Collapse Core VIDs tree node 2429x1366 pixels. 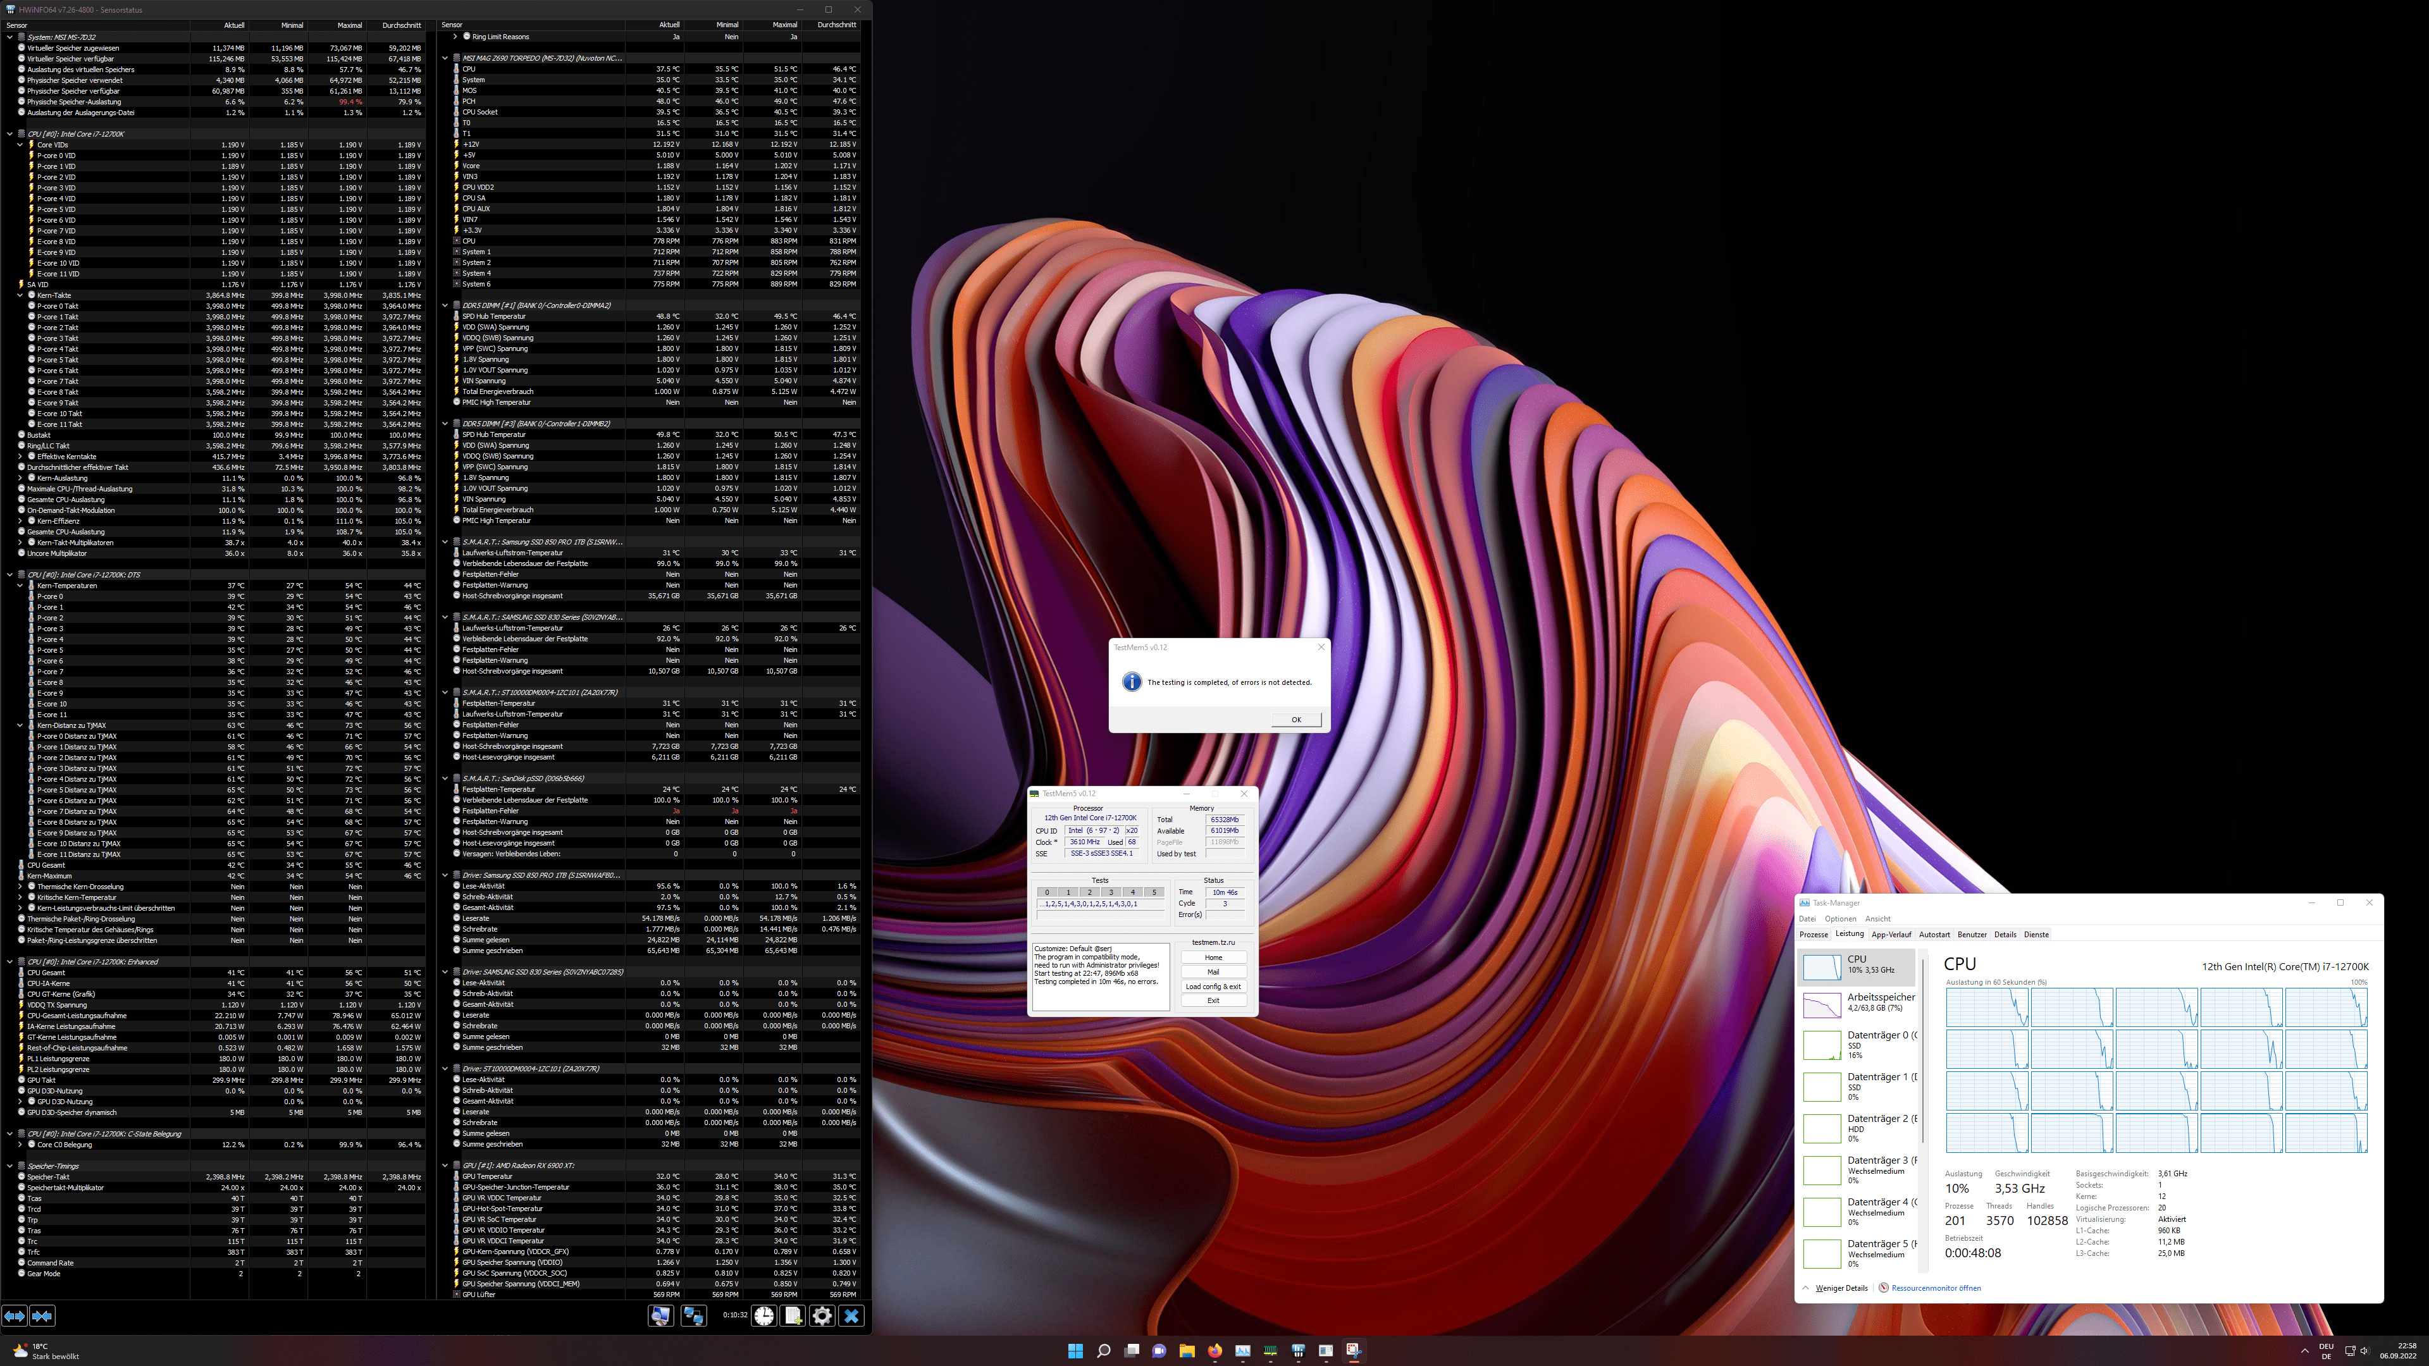[x=20, y=145]
